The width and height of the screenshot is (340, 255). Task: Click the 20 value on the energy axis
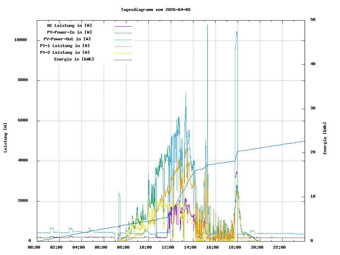pos(313,152)
